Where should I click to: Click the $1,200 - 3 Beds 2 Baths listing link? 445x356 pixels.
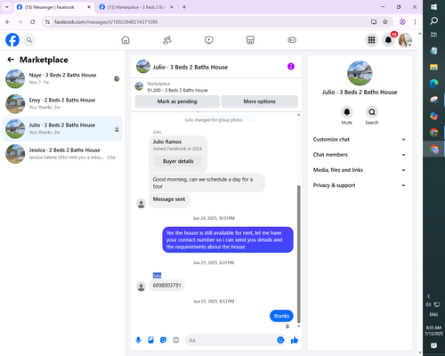[177, 90]
